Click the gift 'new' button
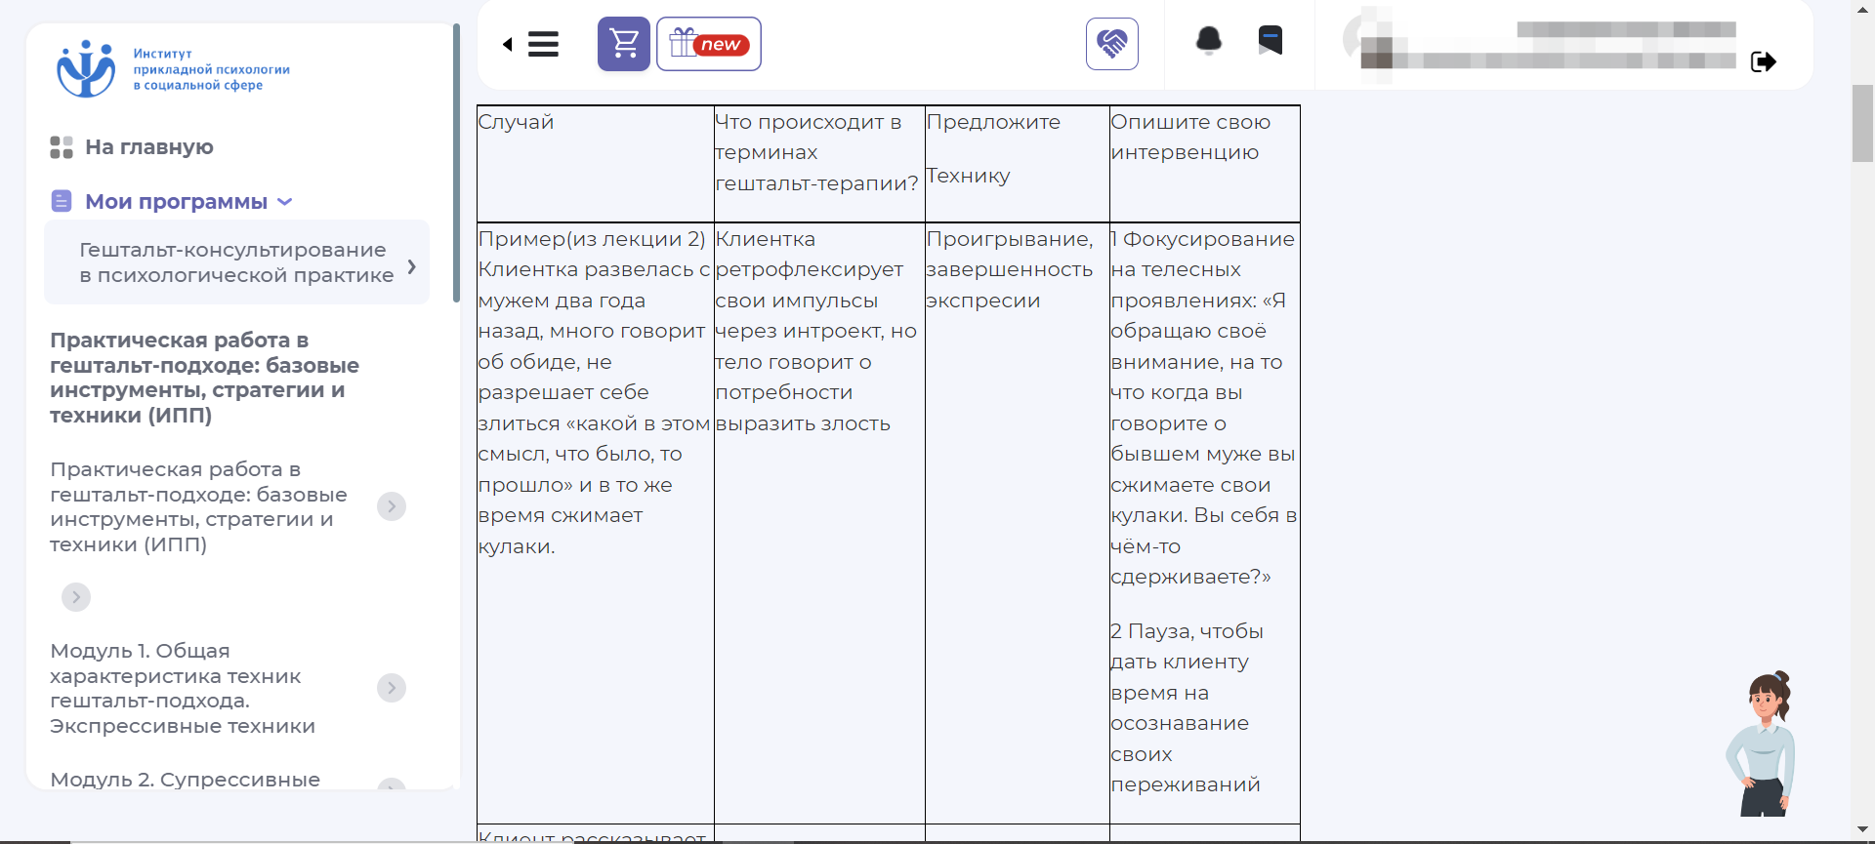This screenshot has height=844, width=1875. coord(709,44)
